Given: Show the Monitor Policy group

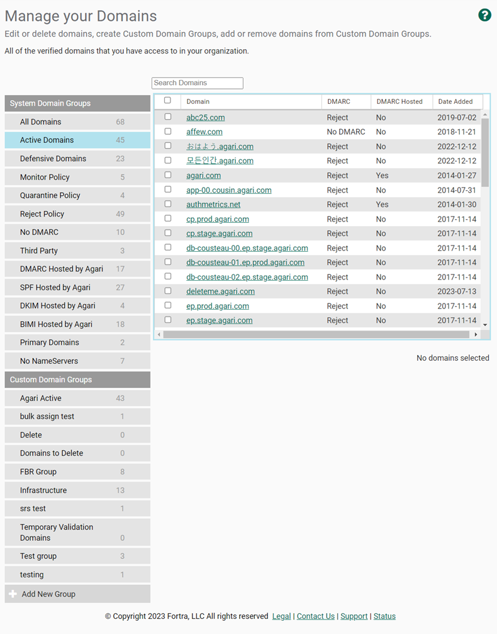Looking at the screenshot, I should coord(77,177).
